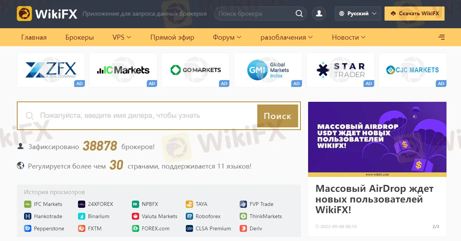Open the GO Markets ad banner
The width and height of the screenshot is (461, 241).
tap(195, 70)
